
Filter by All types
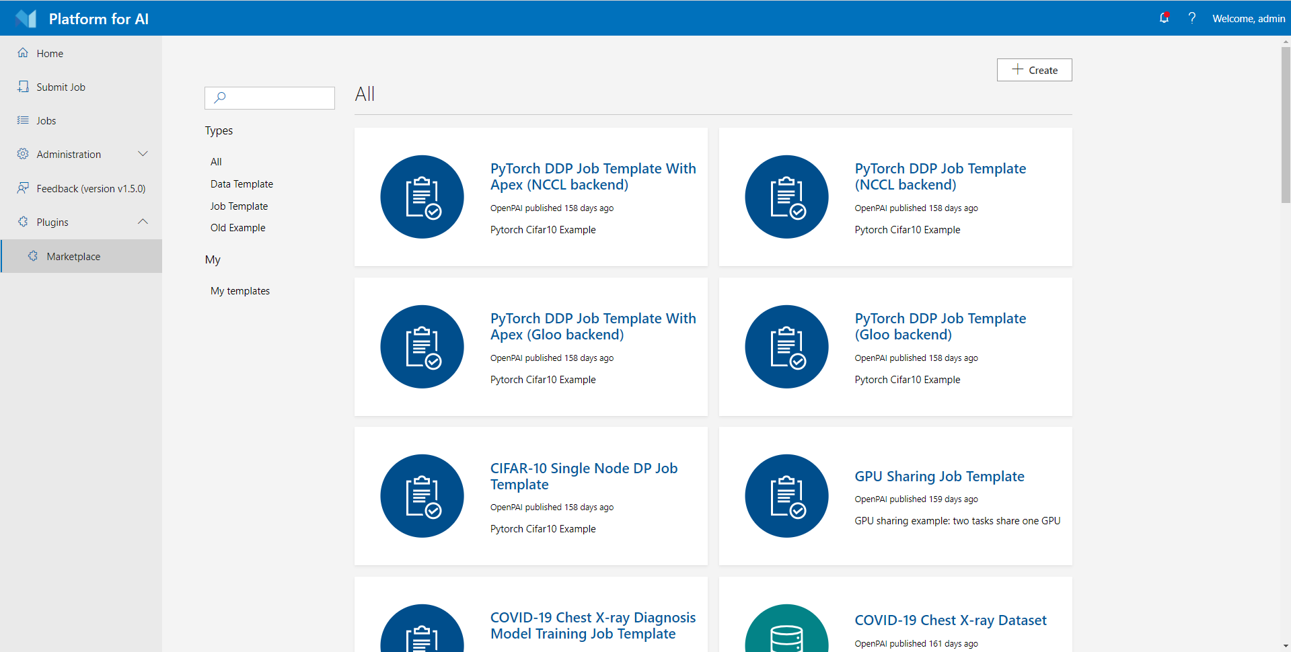(216, 162)
